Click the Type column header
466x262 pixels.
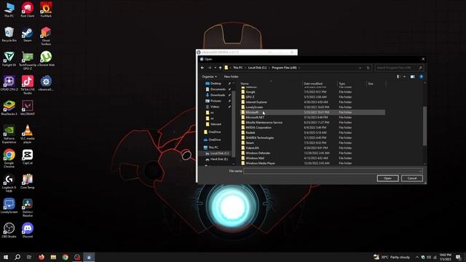click(x=352, y=84)
